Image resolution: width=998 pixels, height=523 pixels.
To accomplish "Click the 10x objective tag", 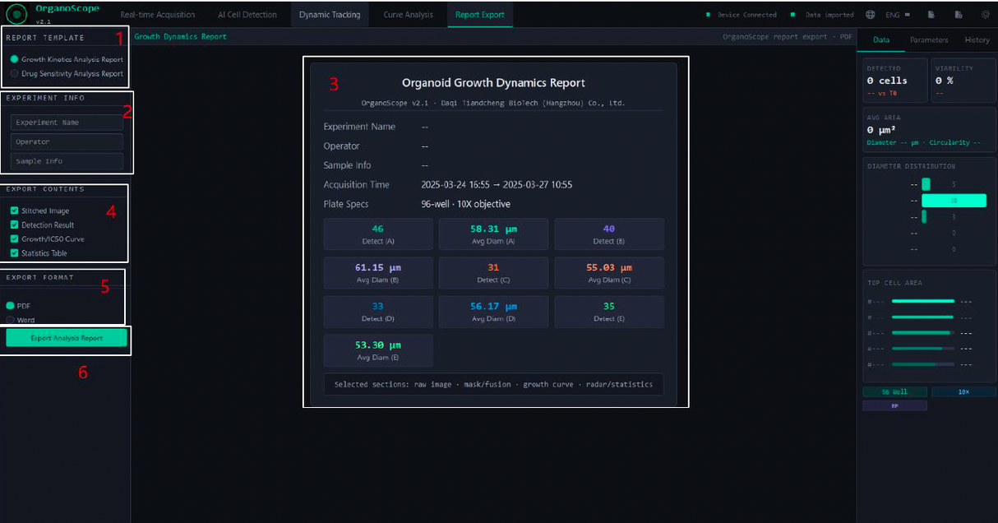I will pos(963,391).
